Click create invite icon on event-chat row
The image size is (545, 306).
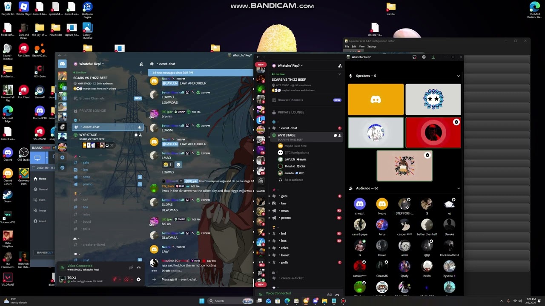(x=140, y=127)
